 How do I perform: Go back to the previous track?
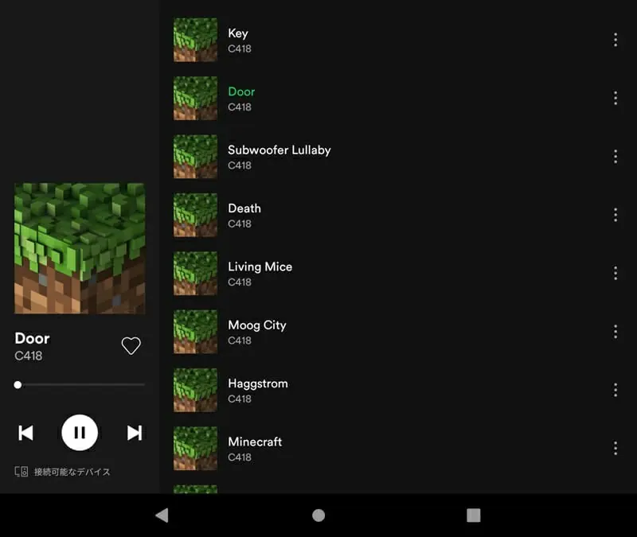25,433
